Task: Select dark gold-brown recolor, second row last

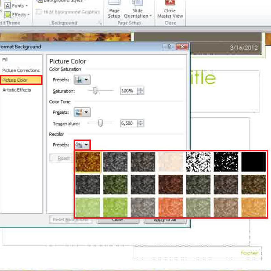Action: coord(253,185)
